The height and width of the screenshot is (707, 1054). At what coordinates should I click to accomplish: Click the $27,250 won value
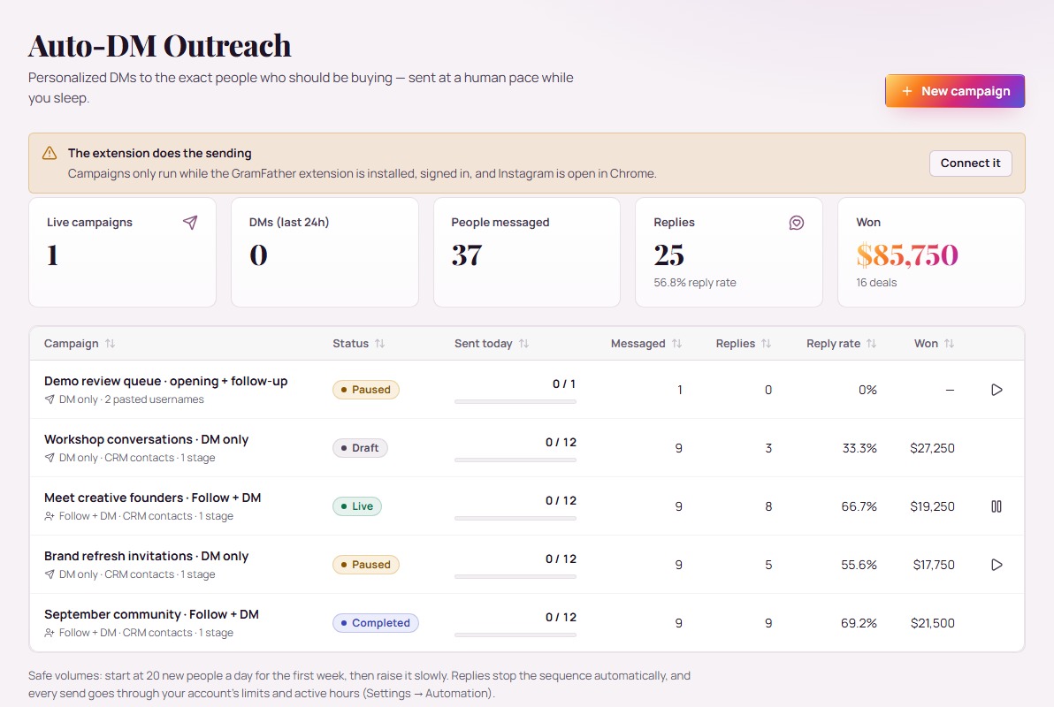[932, 448]
